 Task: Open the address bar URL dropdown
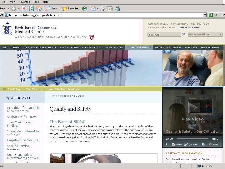[x=205, y=15]
